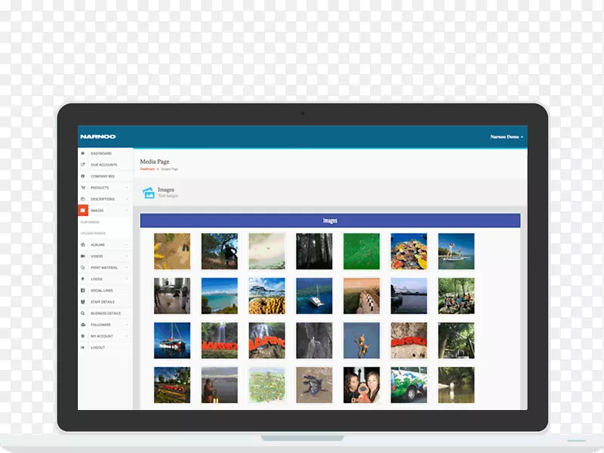Click the Dashboard home icon in sidebar
This screenshot has height=453, width=604.
tap(83, 153)
